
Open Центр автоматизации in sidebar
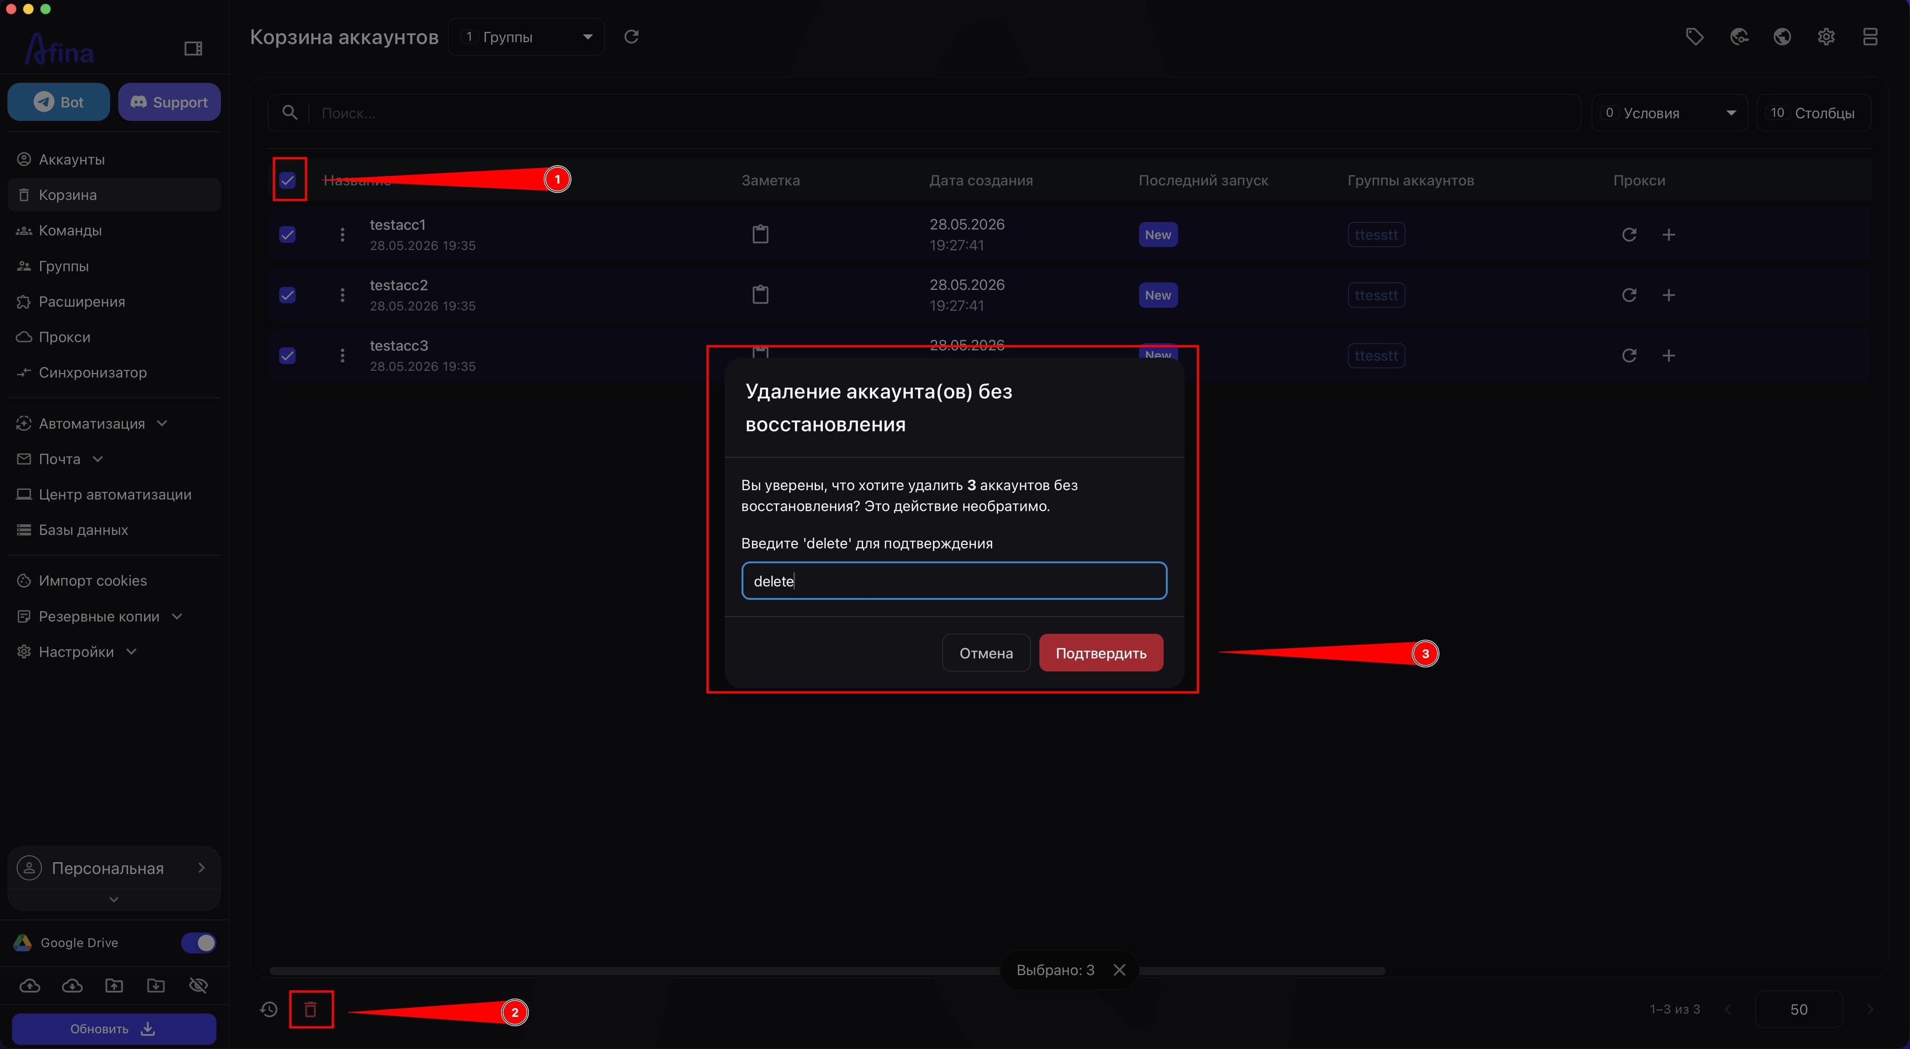pos(114,495)
